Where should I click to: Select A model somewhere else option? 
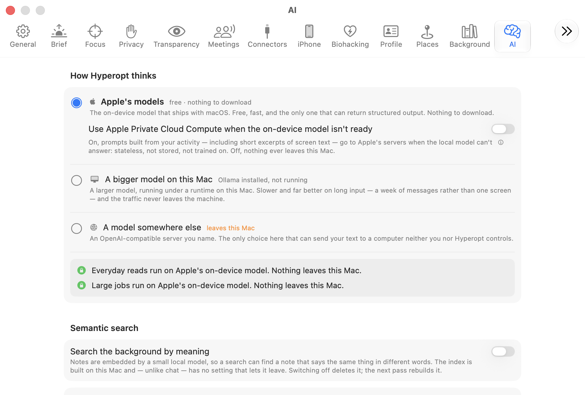76,228
